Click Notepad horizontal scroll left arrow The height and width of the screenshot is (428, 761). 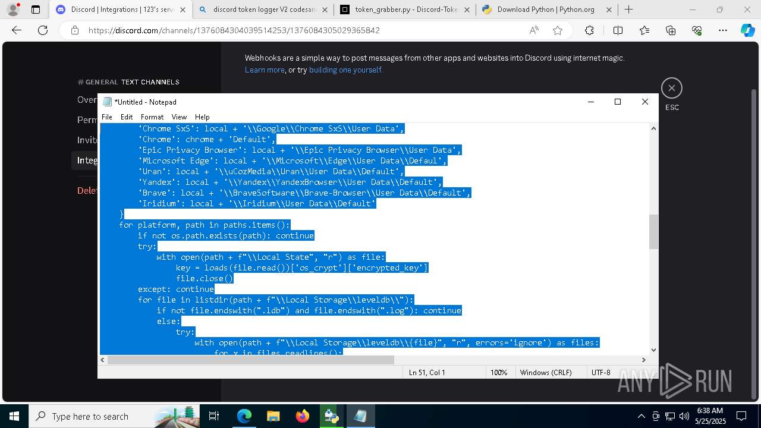tap(102, 360)
